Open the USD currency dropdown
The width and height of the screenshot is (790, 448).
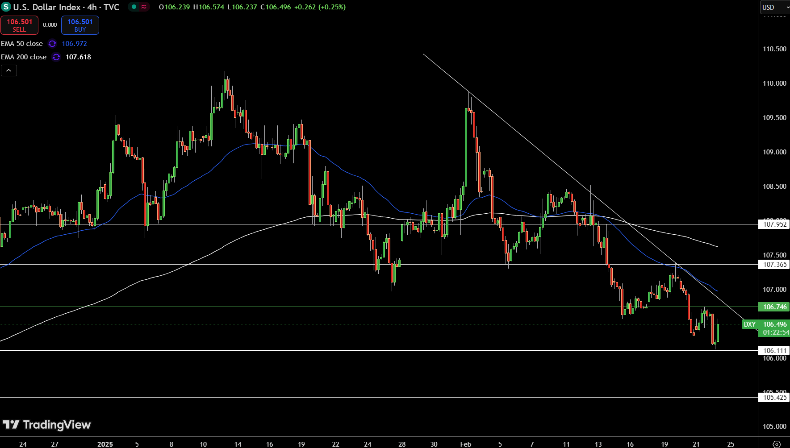[775, 7]
